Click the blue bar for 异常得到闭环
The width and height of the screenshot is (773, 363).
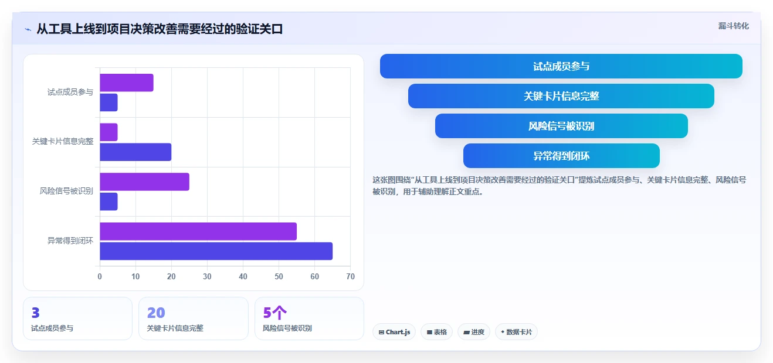(x=216, y=251)
